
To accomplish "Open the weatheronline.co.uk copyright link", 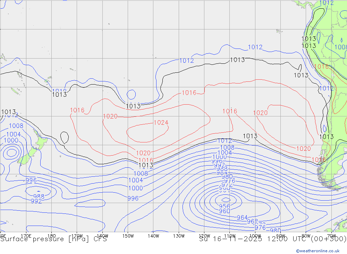I will point(318,251).
